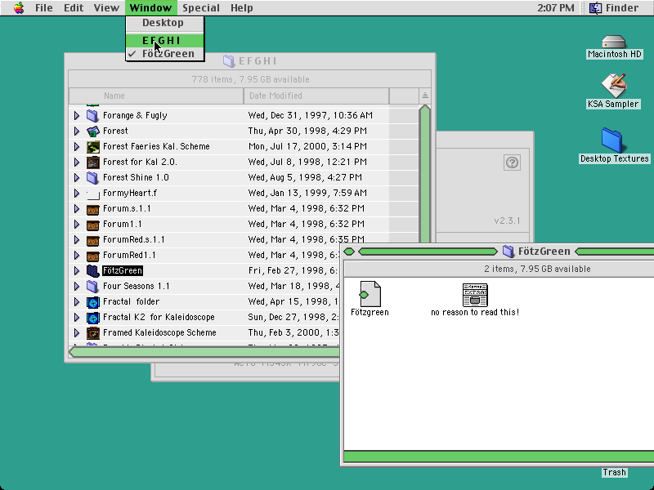Choose the checked FötzGreen Window menu item

(x=165, y=54)
